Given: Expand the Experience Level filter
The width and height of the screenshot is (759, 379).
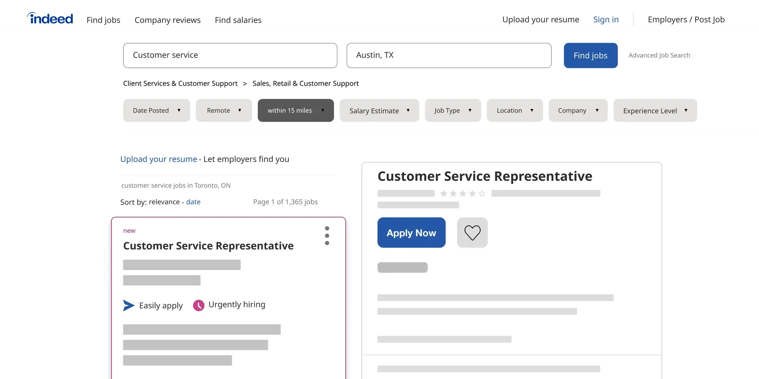Looking at the screenshot, I should pyautogui.click(x=655, y=111).
